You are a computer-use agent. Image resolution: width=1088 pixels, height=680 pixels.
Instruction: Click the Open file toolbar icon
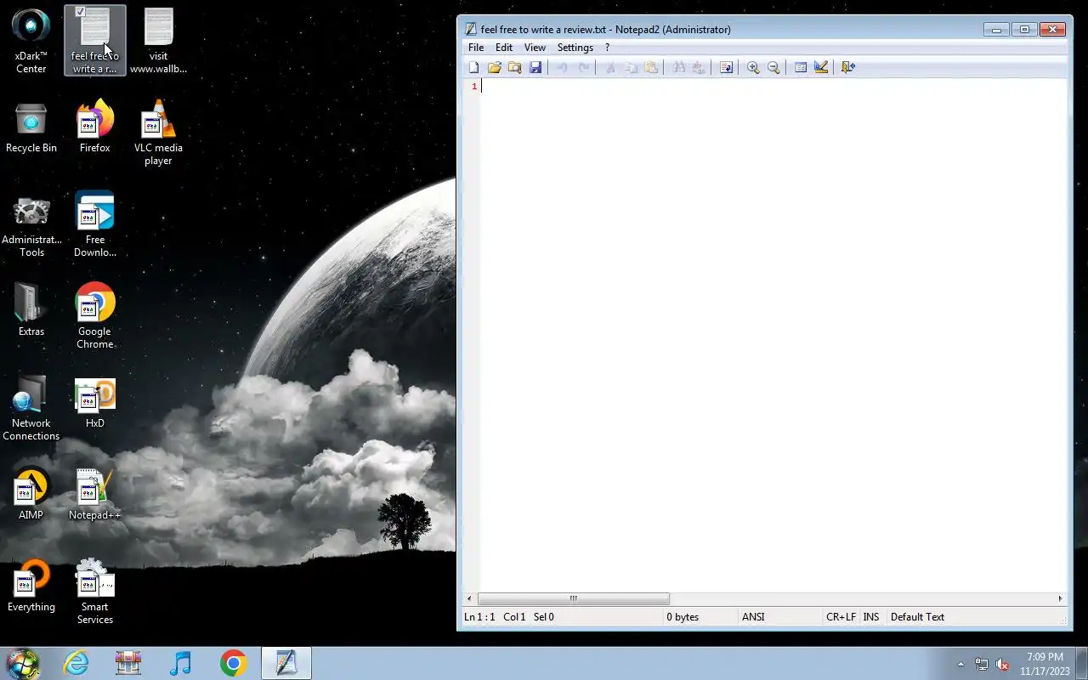(495, 67)
